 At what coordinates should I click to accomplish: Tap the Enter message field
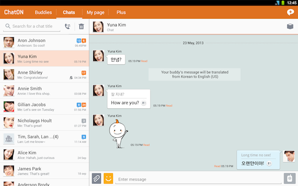click(x=198, y=179)
